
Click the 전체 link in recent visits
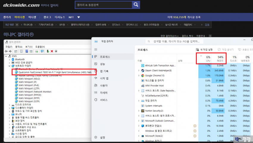pyautogui.click(x=207, y=25)
